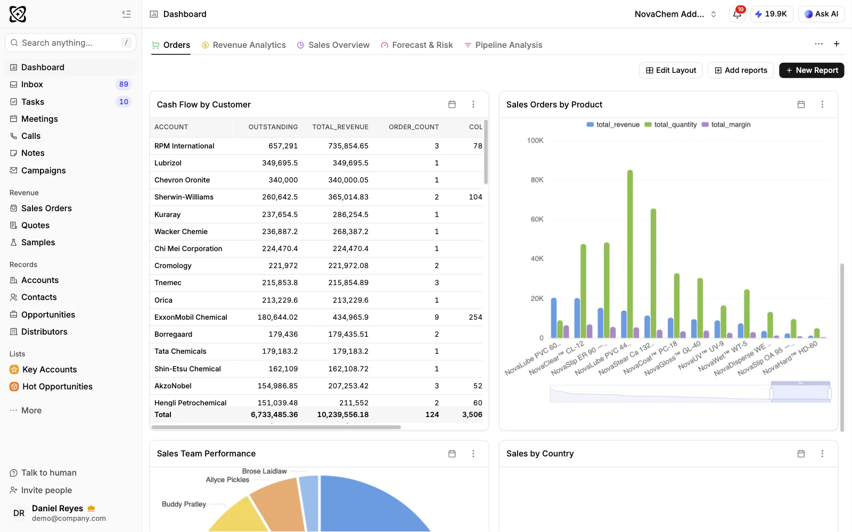Focus the Search anything field

[x=70, y=43]
